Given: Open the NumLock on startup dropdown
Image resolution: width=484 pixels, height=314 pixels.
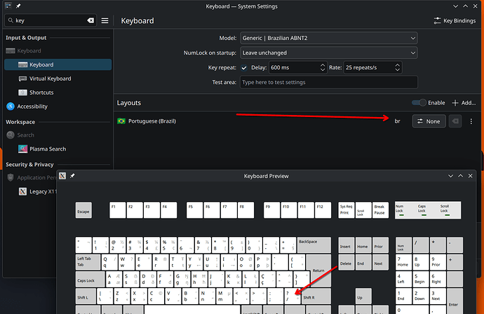Looking at the screenshot, I should pyautogui.click(x=328, y=53).
